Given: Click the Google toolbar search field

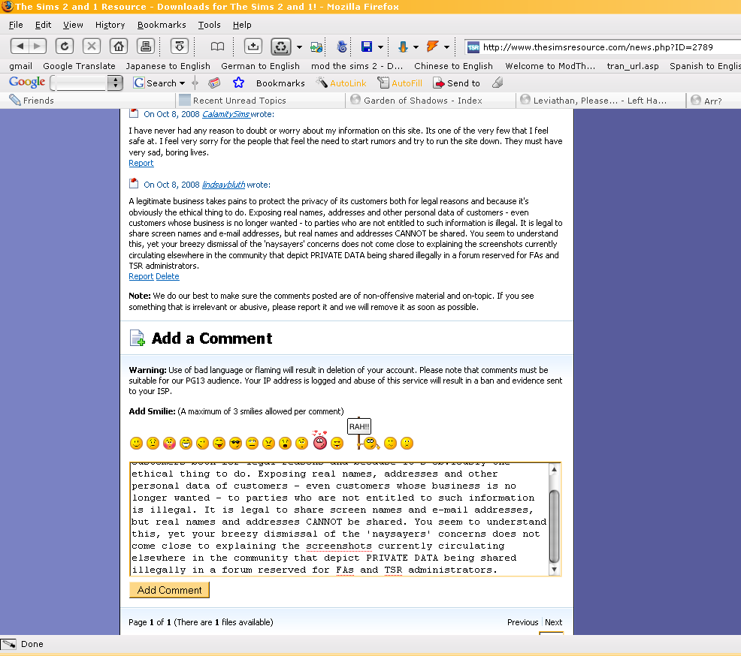Looking at the screenshot, I should [78, 83].
